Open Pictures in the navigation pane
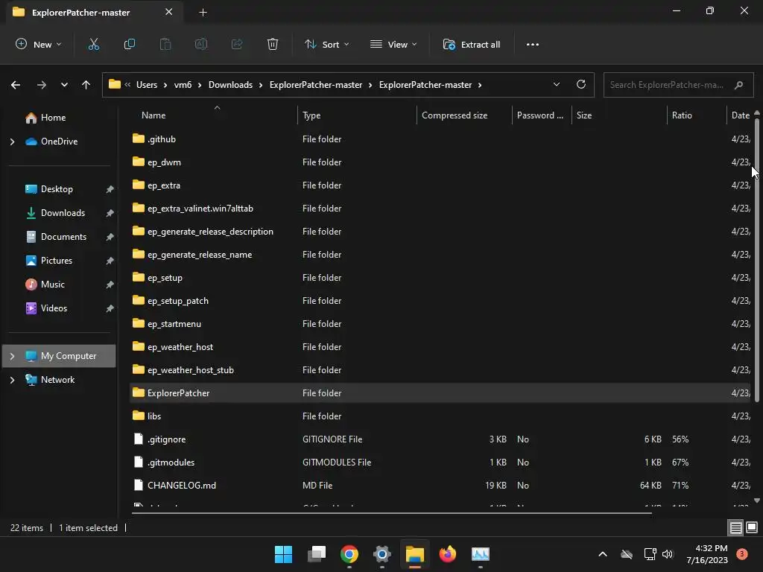Image resolution: width=763 pixels, height=572 pixels. (56, 261)
